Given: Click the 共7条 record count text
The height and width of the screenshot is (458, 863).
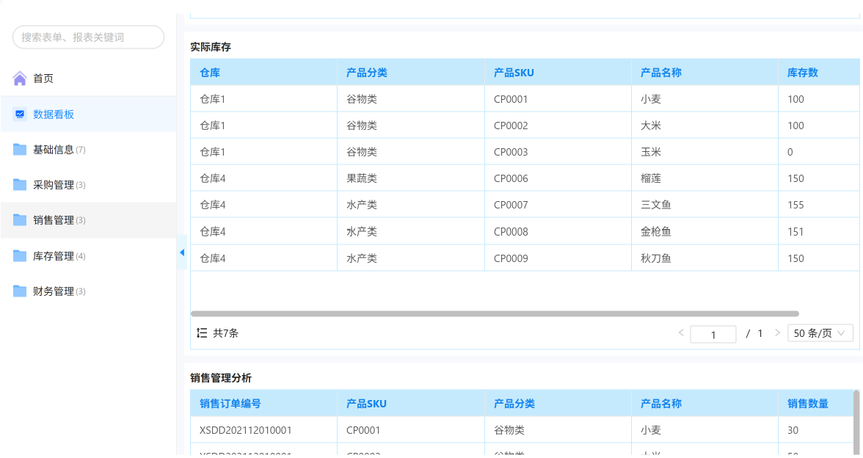Looking at the screenshot, I should click(x=226, y=333).
